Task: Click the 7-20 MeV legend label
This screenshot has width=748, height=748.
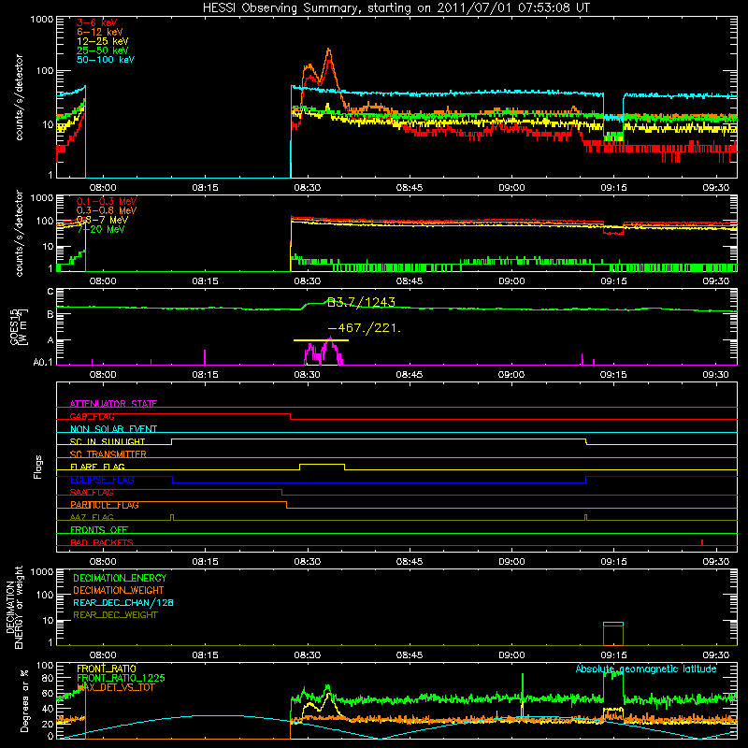Action: coord(101,229)
